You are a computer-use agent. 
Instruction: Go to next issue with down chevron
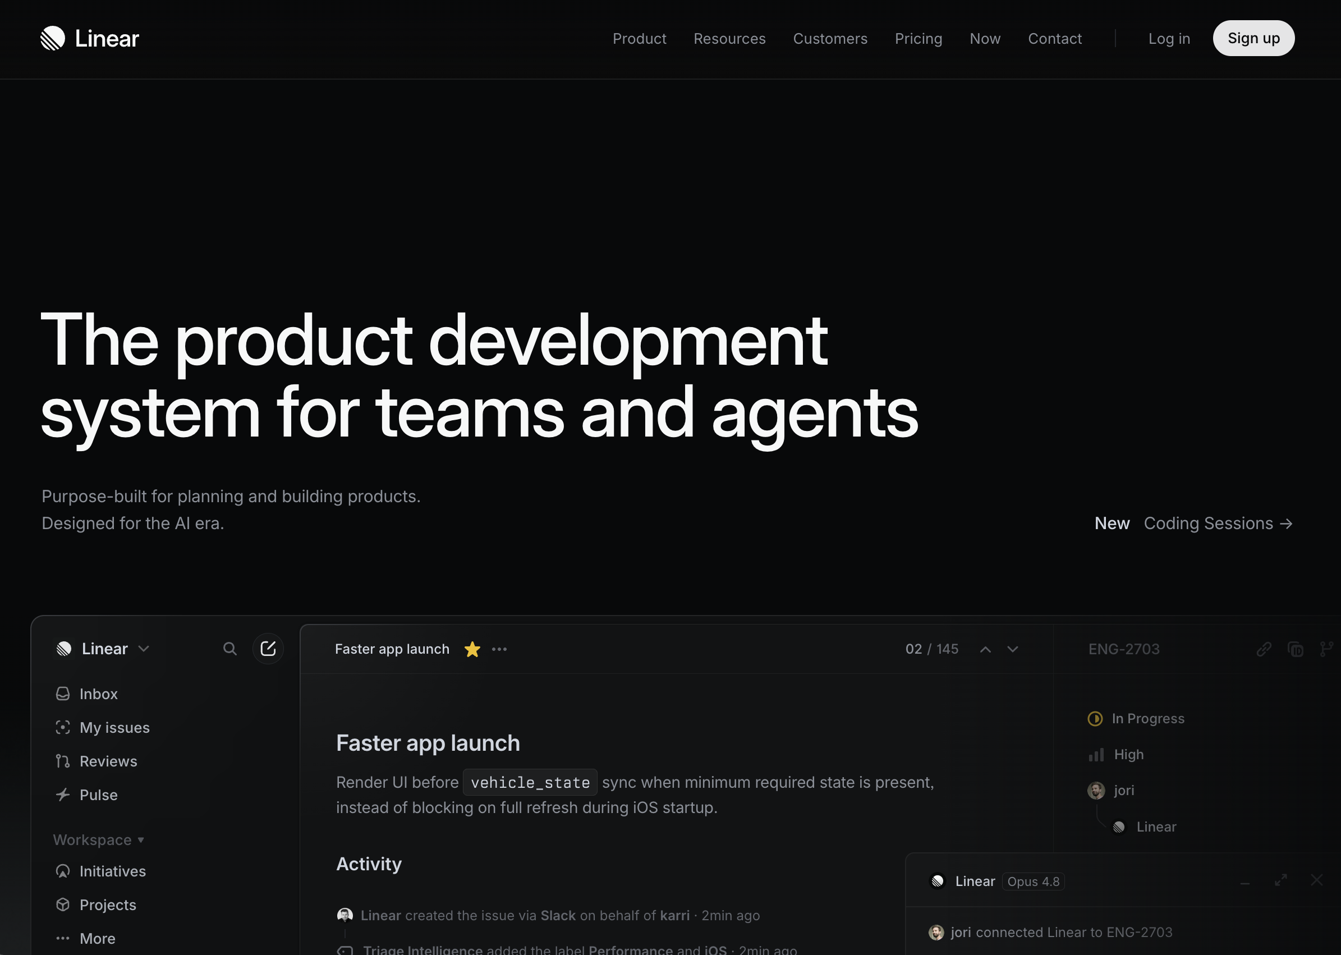click(1012, 649)
